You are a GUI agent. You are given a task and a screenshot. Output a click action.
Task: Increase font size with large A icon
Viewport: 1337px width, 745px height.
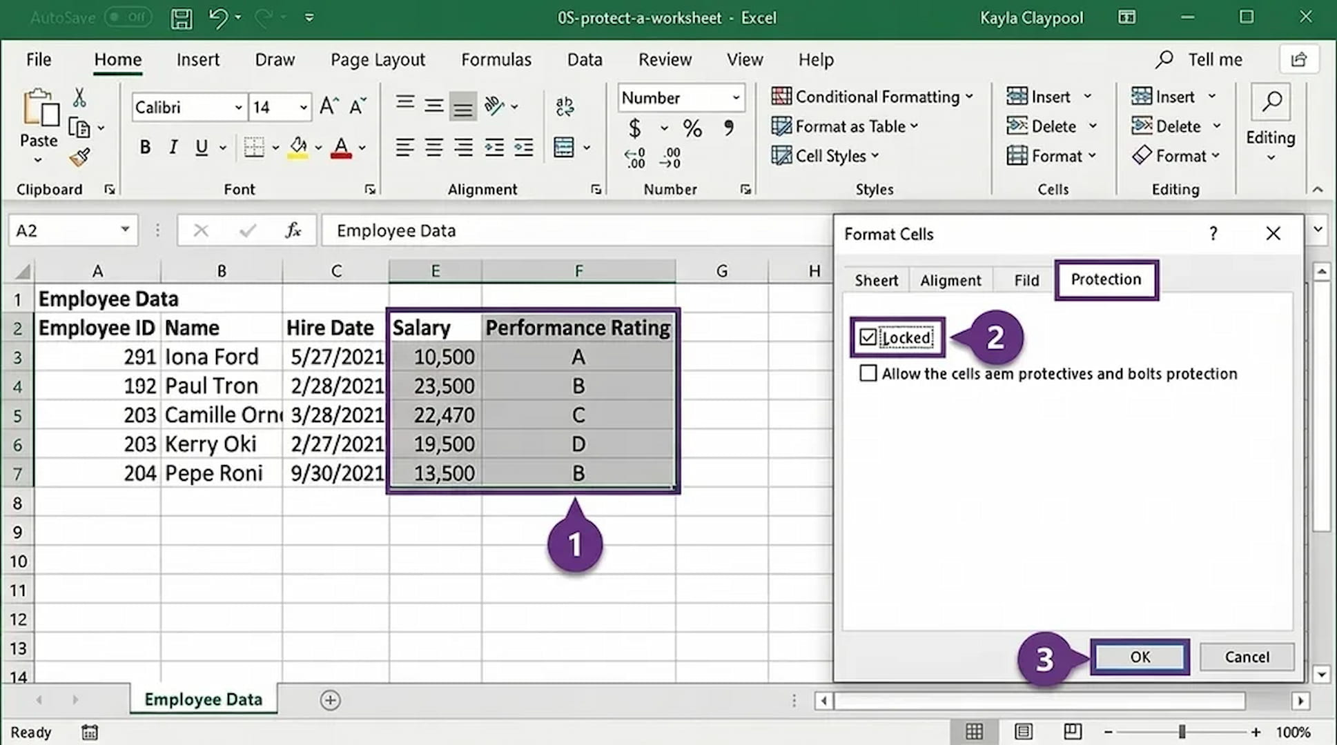(x=329, y=106)
